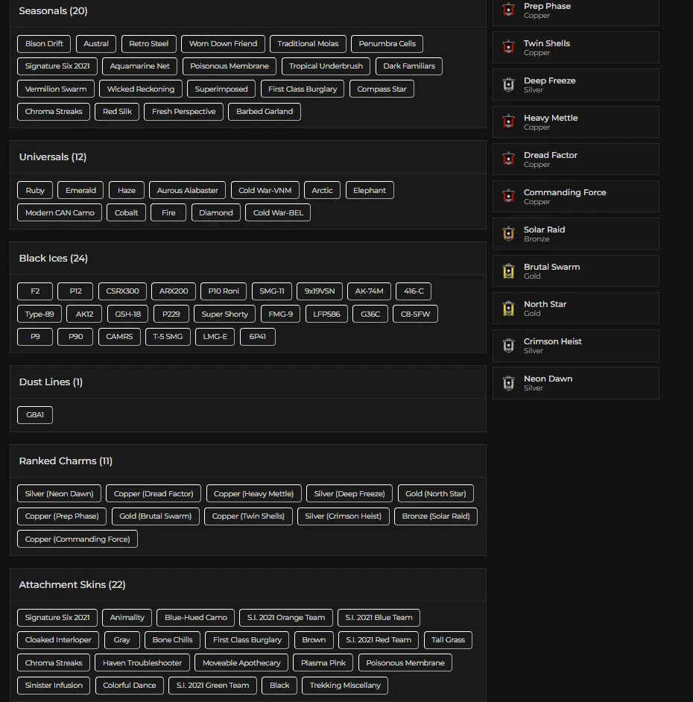Click the Heavy Mettle copper rank icon
Screen dimensions: 693x702
[509, 122]
